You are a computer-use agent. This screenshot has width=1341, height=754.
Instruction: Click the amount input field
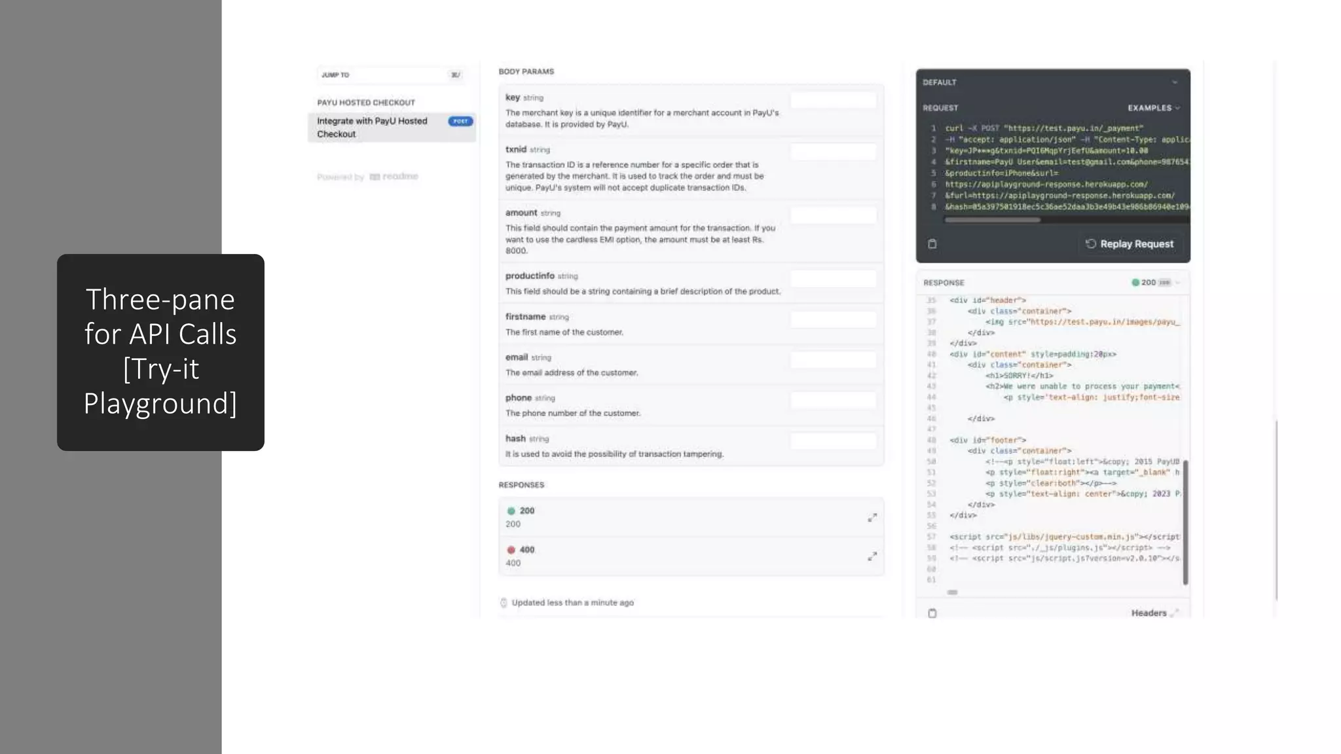point(833,215)
